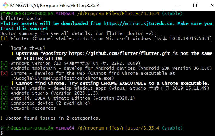Click the '(stable)' branch label in top prompt
This screenshot has width=215, height=136.
click(172, 13)
